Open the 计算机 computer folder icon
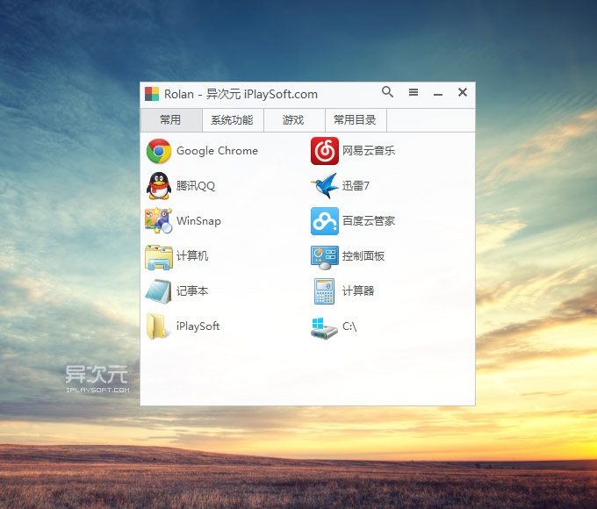597x509 pixels. (159, 256)
